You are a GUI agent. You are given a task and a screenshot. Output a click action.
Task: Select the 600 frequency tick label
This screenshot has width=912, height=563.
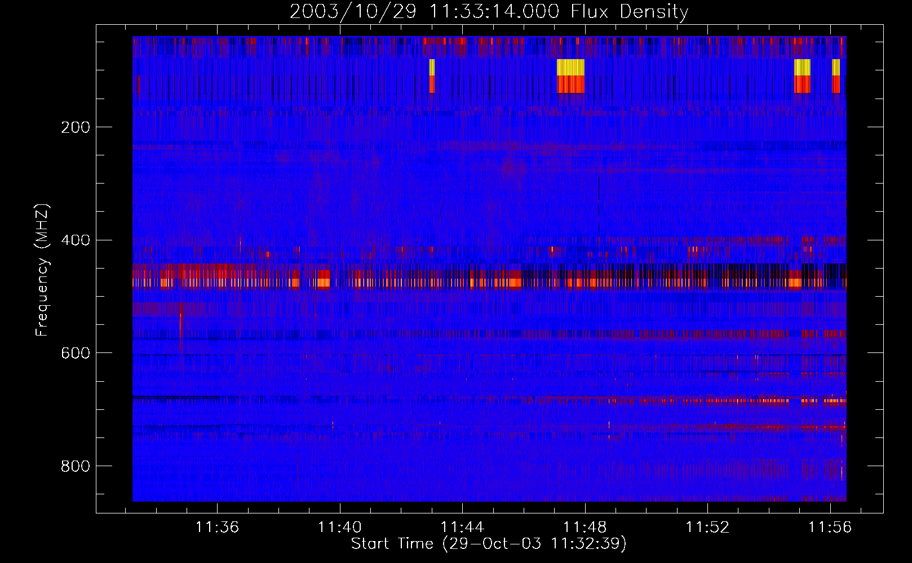(76, 353)
